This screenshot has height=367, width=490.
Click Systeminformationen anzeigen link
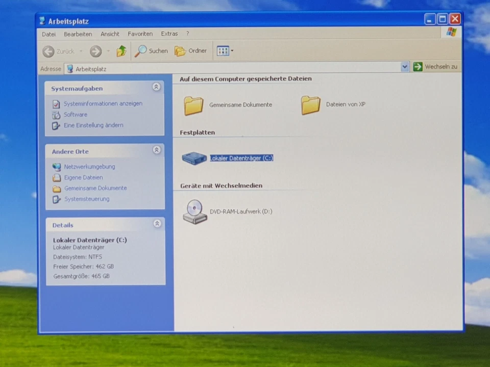pyautogui.click(x=103, y=103)
